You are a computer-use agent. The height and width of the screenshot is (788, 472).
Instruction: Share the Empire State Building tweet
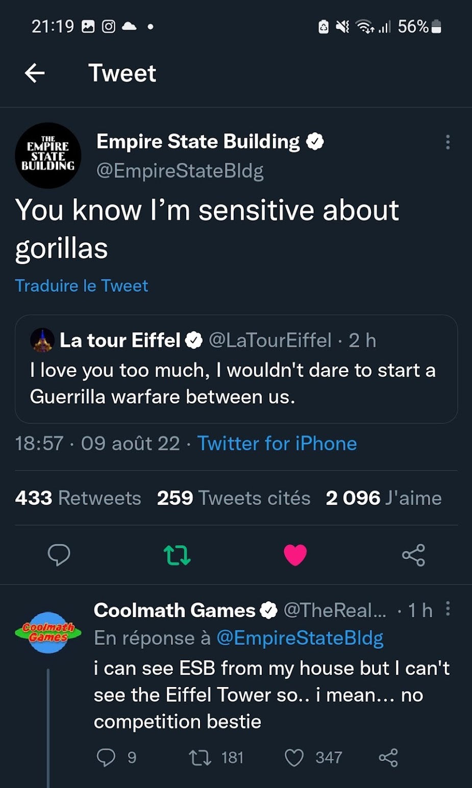point(413,555)
